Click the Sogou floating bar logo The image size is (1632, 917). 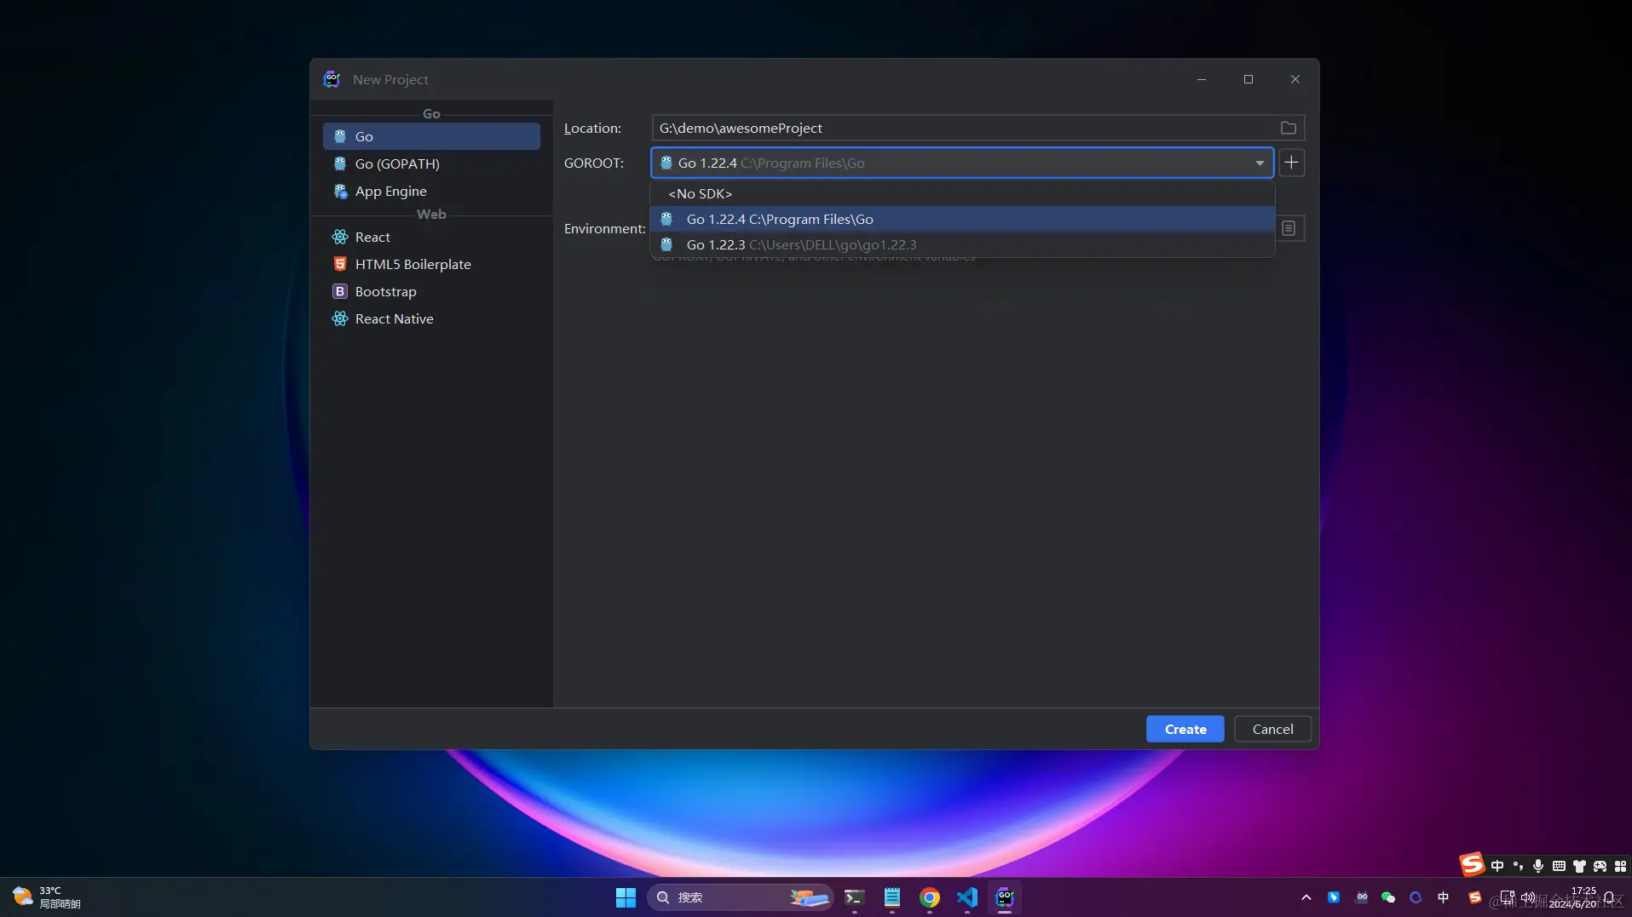tap(1472, 865)
